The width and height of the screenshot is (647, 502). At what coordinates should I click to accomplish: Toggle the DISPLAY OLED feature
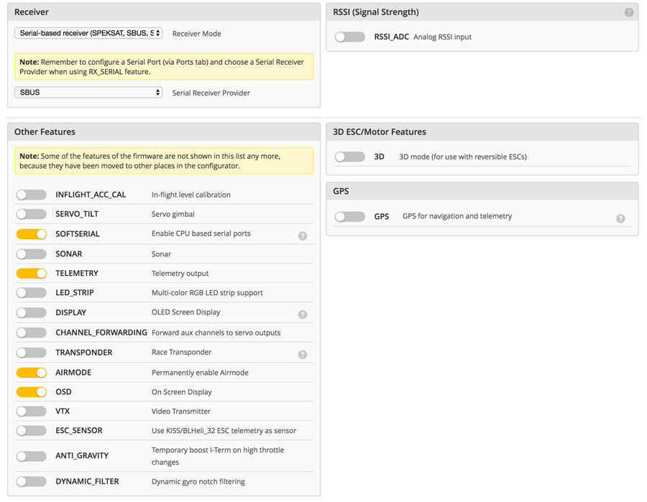(32, 312)
